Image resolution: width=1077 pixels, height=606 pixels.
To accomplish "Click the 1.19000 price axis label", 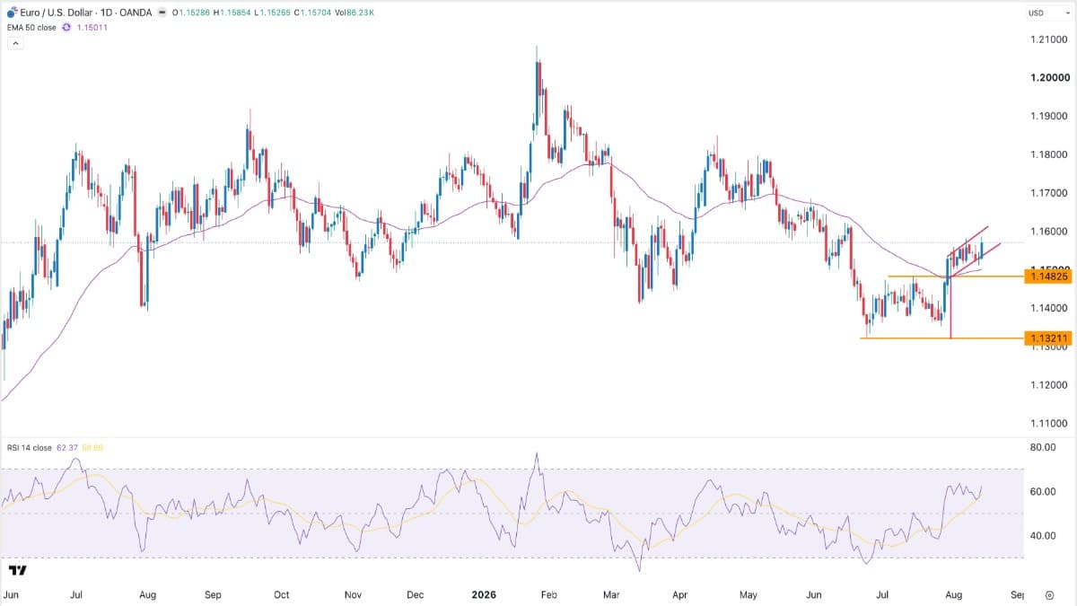I will [x=1047, y=117].
